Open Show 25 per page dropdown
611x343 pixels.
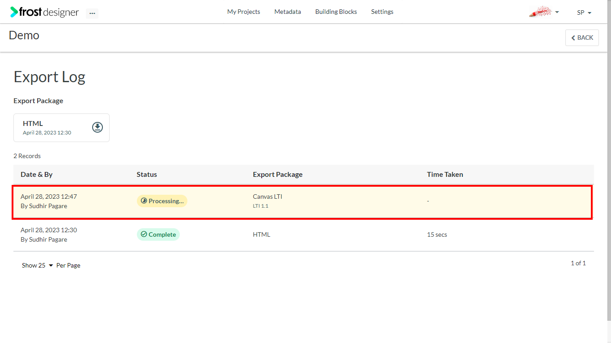38,265
